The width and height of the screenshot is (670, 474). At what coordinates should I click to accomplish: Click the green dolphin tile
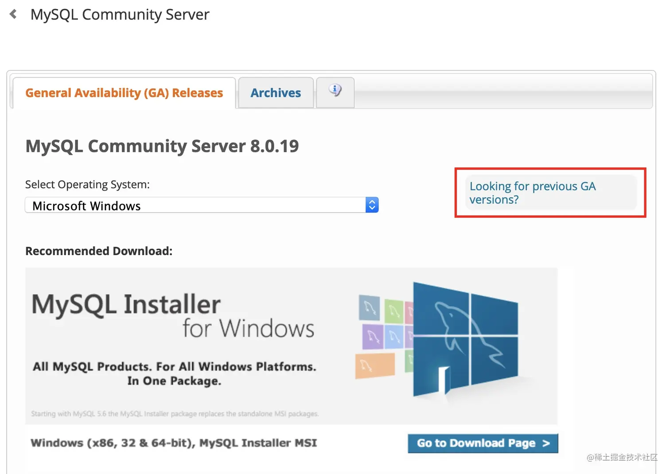[x=394, y=311]
